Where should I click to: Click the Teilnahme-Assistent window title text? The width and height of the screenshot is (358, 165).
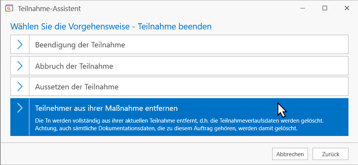point(49,9)
